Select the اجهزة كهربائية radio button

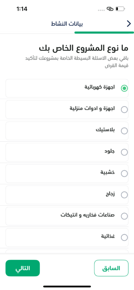(x=124, y=88)
